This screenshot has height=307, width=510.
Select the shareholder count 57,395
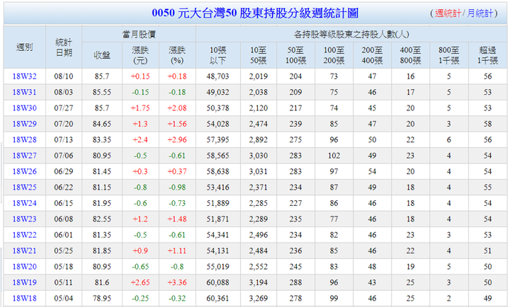click(218, 139)
